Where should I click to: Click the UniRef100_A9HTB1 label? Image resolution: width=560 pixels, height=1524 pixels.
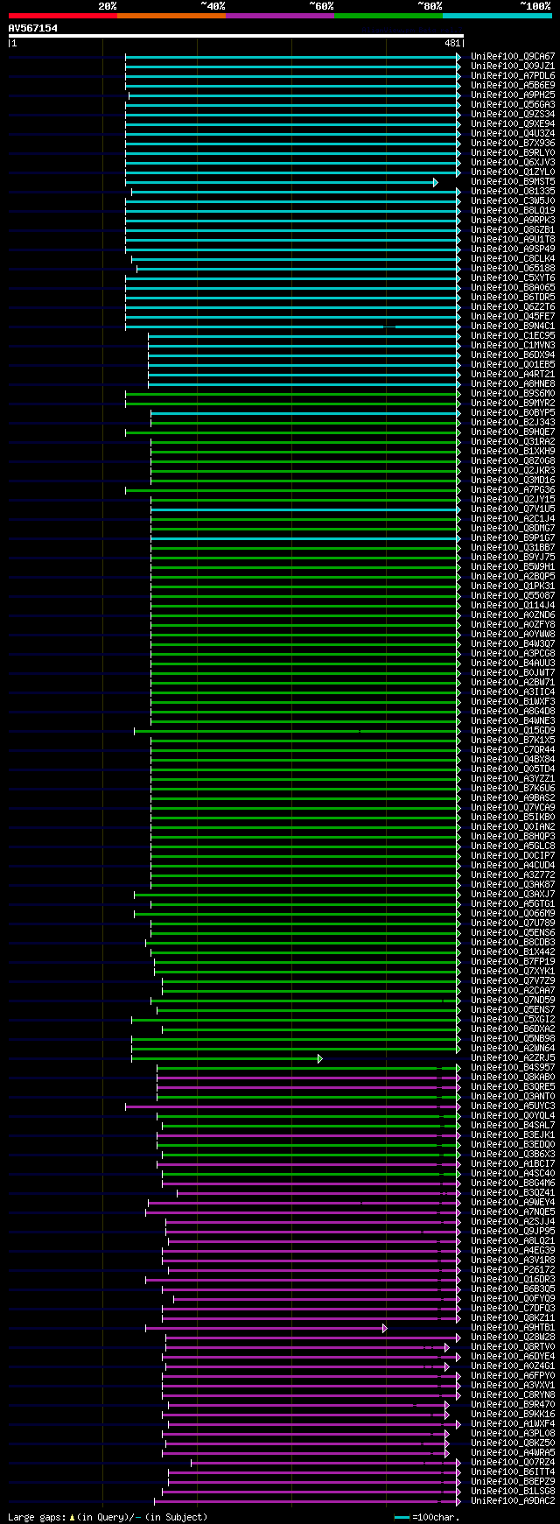point(513,1328)
